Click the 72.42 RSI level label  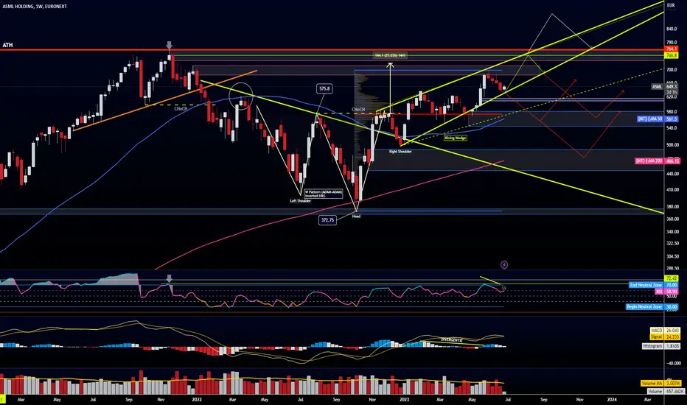pyautogui.click(x=672, y=278)
